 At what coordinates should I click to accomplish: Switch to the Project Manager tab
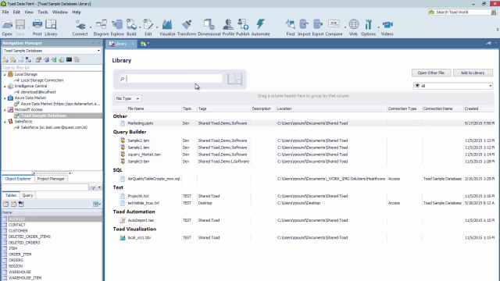[51, 179]
